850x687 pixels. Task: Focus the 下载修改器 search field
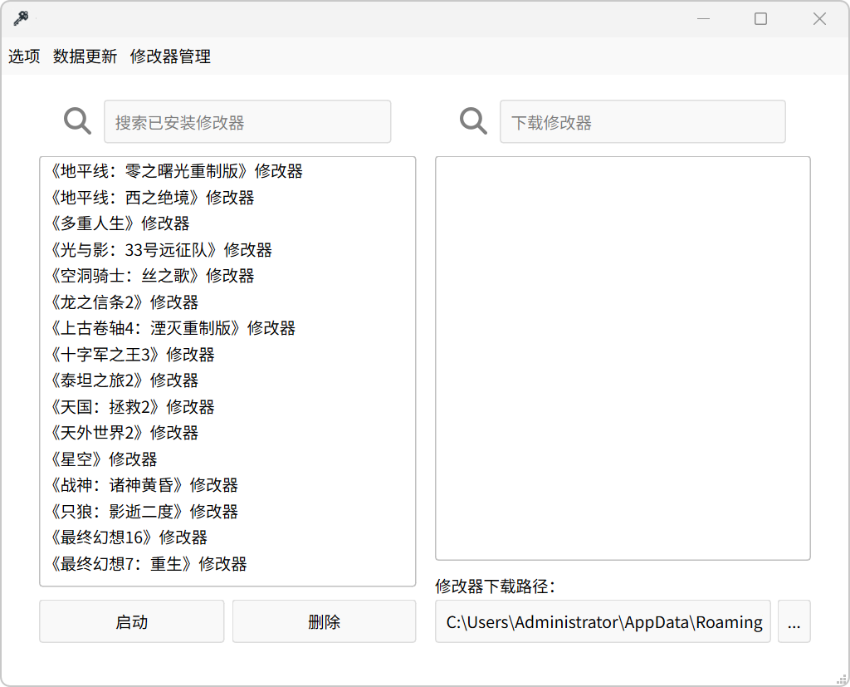642,121
